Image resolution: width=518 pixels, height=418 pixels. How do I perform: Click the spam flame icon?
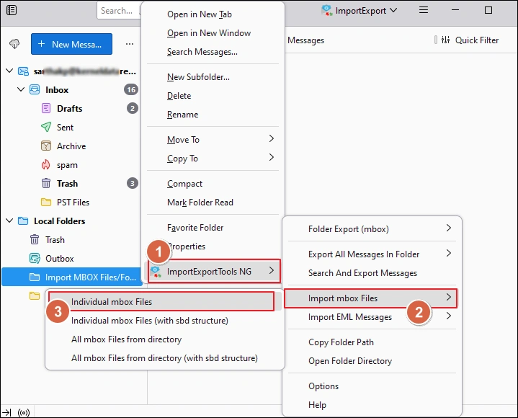point(46,164)
